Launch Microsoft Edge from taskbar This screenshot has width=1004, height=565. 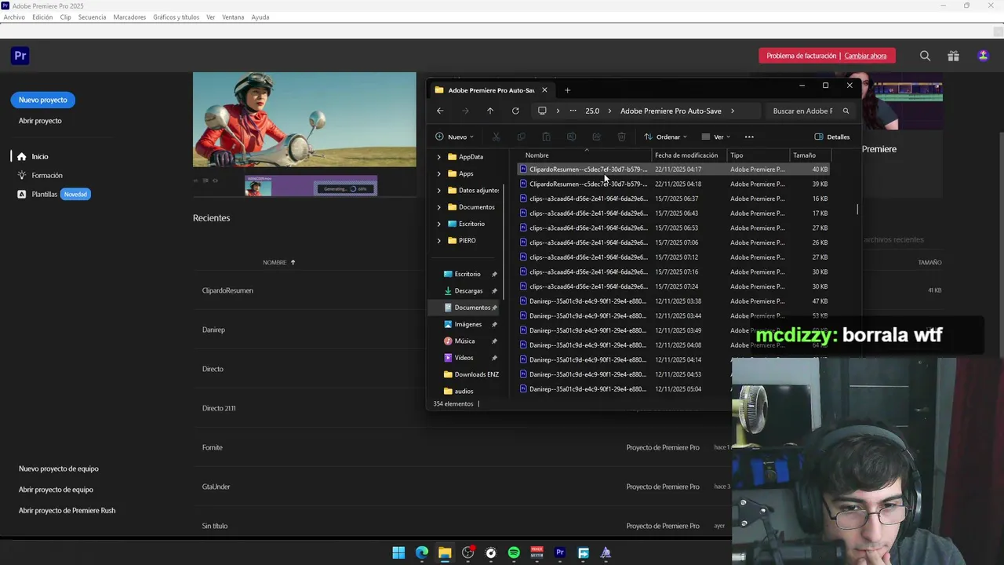pyautogui.click(x=422, y=552)
